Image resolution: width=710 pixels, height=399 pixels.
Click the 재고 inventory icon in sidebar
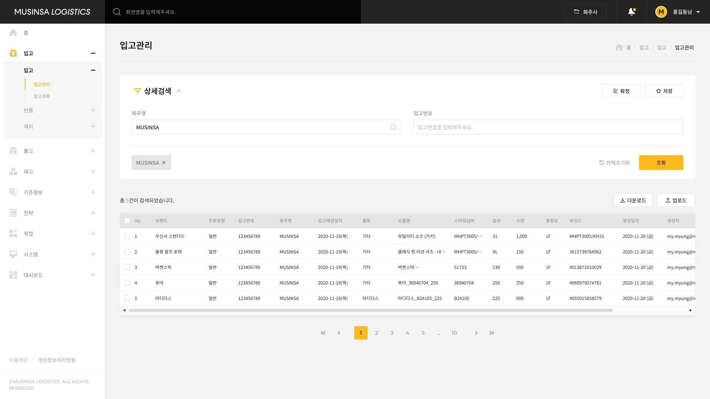(13, 171)
